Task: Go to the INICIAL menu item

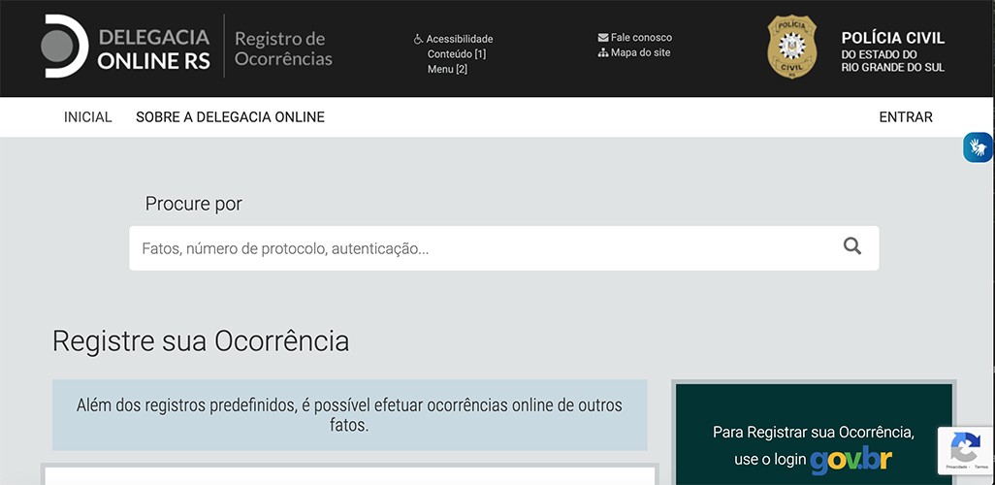Action: pos(88,117)
